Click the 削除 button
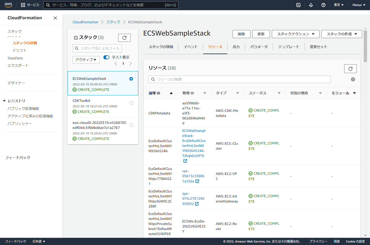This screenshot has height=245, width=370. (241, 34)
